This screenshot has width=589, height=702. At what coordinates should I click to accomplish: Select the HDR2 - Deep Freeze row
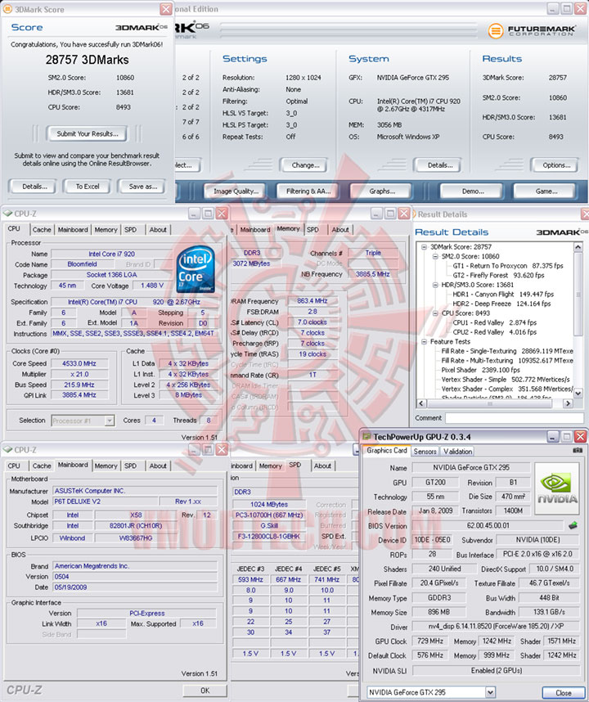coord(501,304)
